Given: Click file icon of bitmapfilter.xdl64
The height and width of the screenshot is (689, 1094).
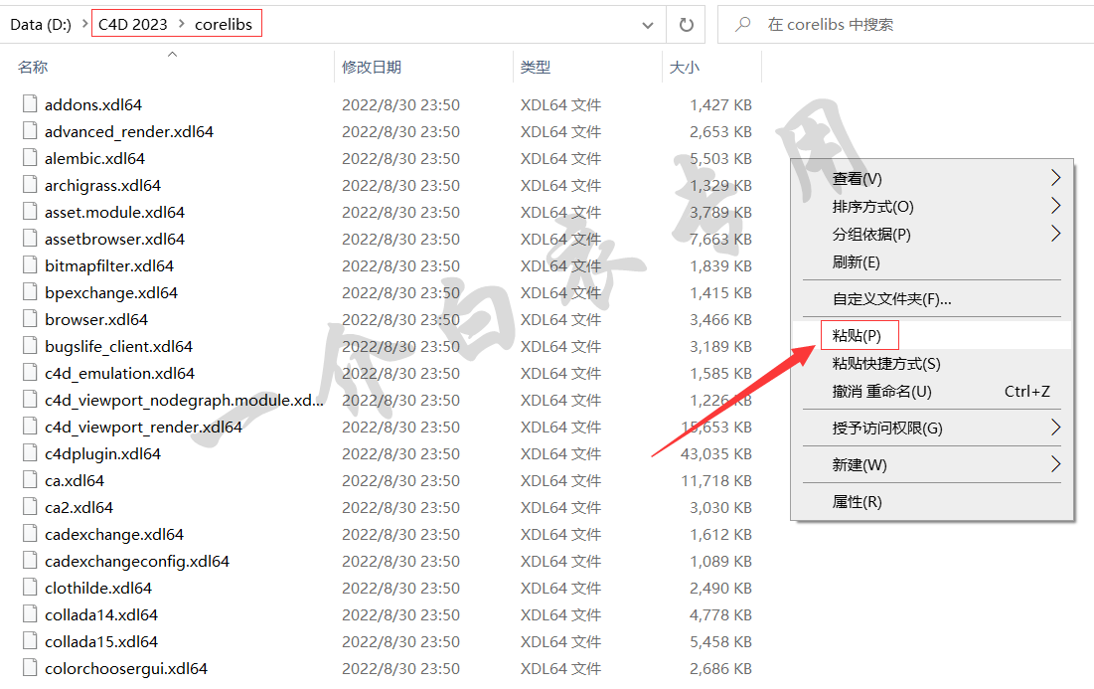Looking at the screenshot, I should coord(29,265).
